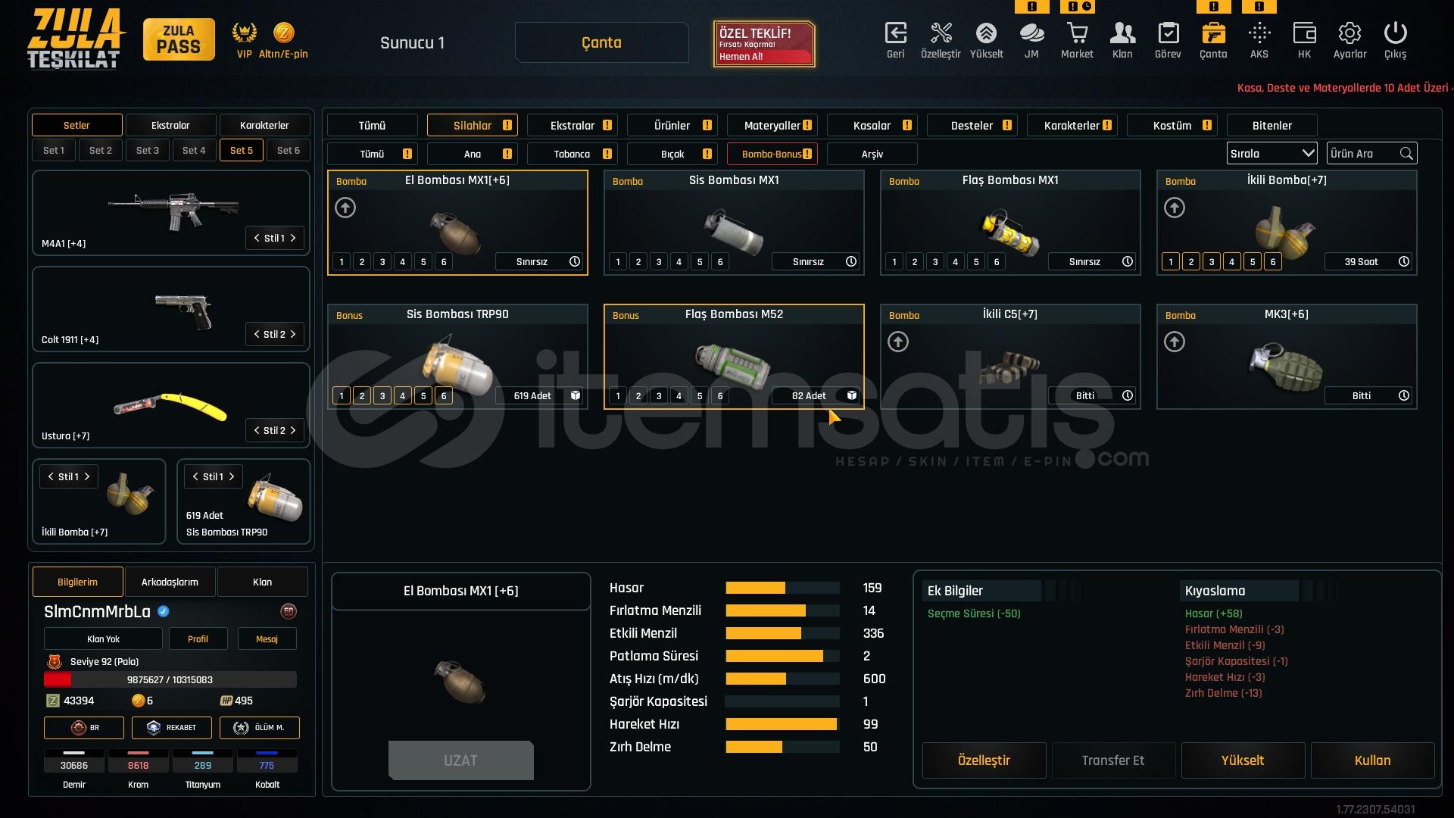Click the search magnifier in Ürün Ara
Screen dimensions: 1454x818
click(1406, 154)
